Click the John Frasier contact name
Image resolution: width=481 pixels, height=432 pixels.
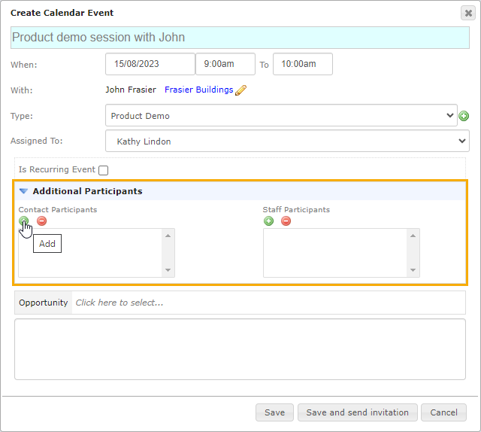tap(131, 90)
